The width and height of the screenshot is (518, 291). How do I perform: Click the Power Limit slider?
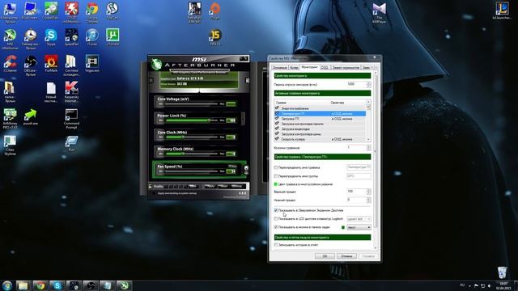[192, 120]
